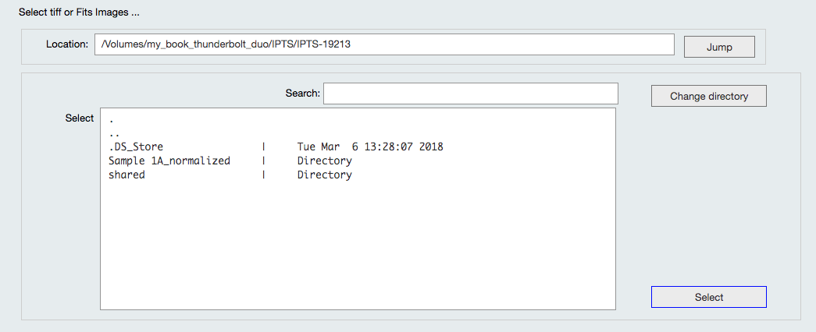Click the Select button at bottom right
The width and height of the screenshot is (816, 332).
(x=708, y=297)
